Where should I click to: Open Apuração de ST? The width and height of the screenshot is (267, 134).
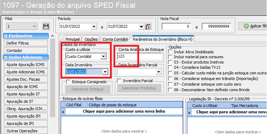[26, 101]
